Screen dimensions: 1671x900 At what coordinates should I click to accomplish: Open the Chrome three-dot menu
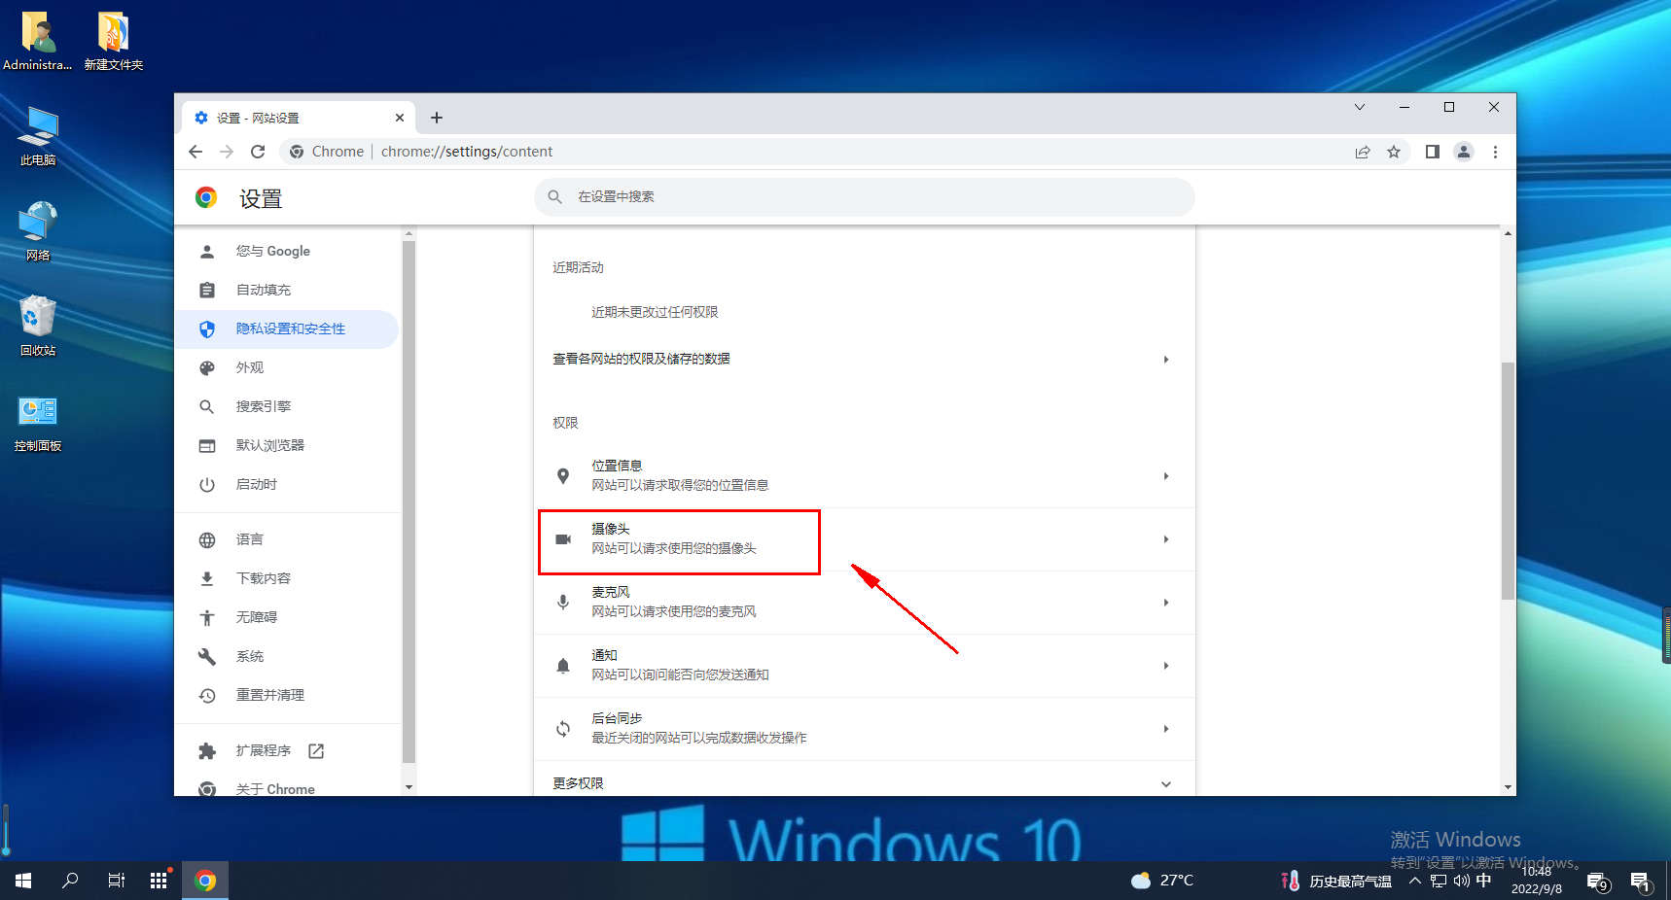[x=1495, y=152]
